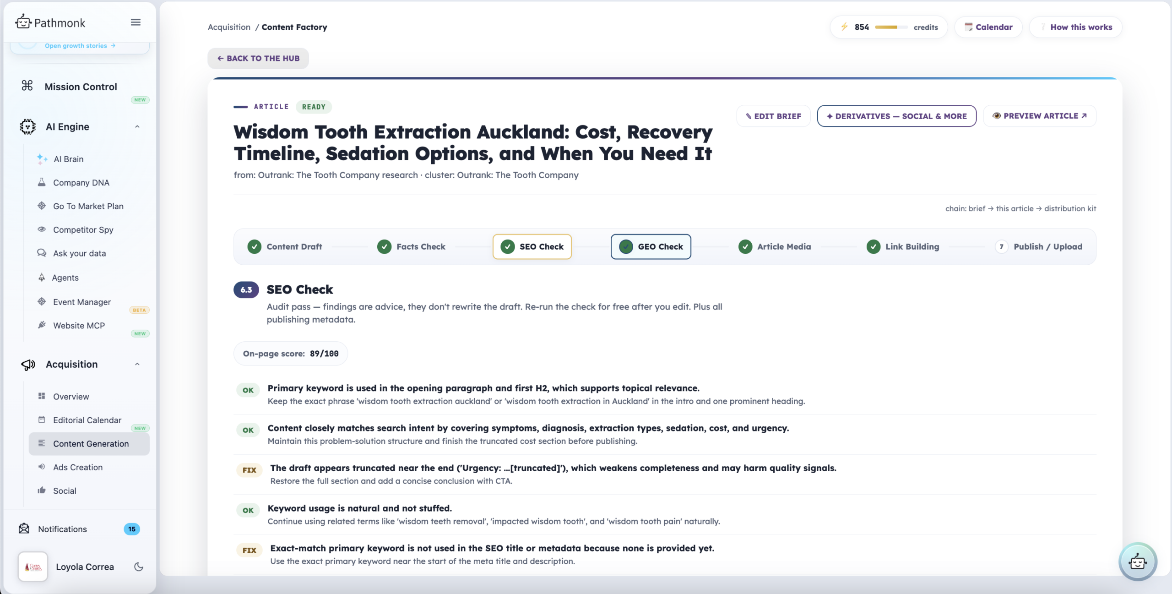Screen dimensions: 1172x594
Task: Open growth stories link
Action: pos(80,45)
